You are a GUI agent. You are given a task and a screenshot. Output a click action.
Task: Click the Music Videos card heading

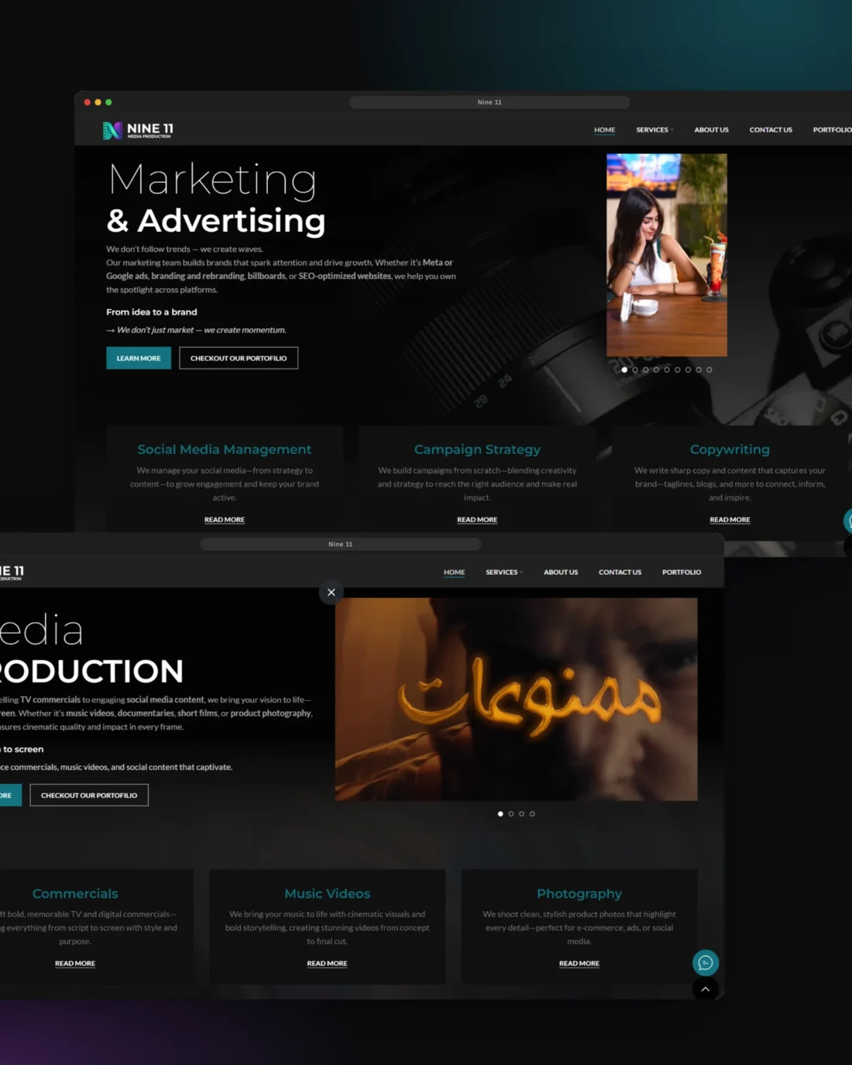click(327, 894)
